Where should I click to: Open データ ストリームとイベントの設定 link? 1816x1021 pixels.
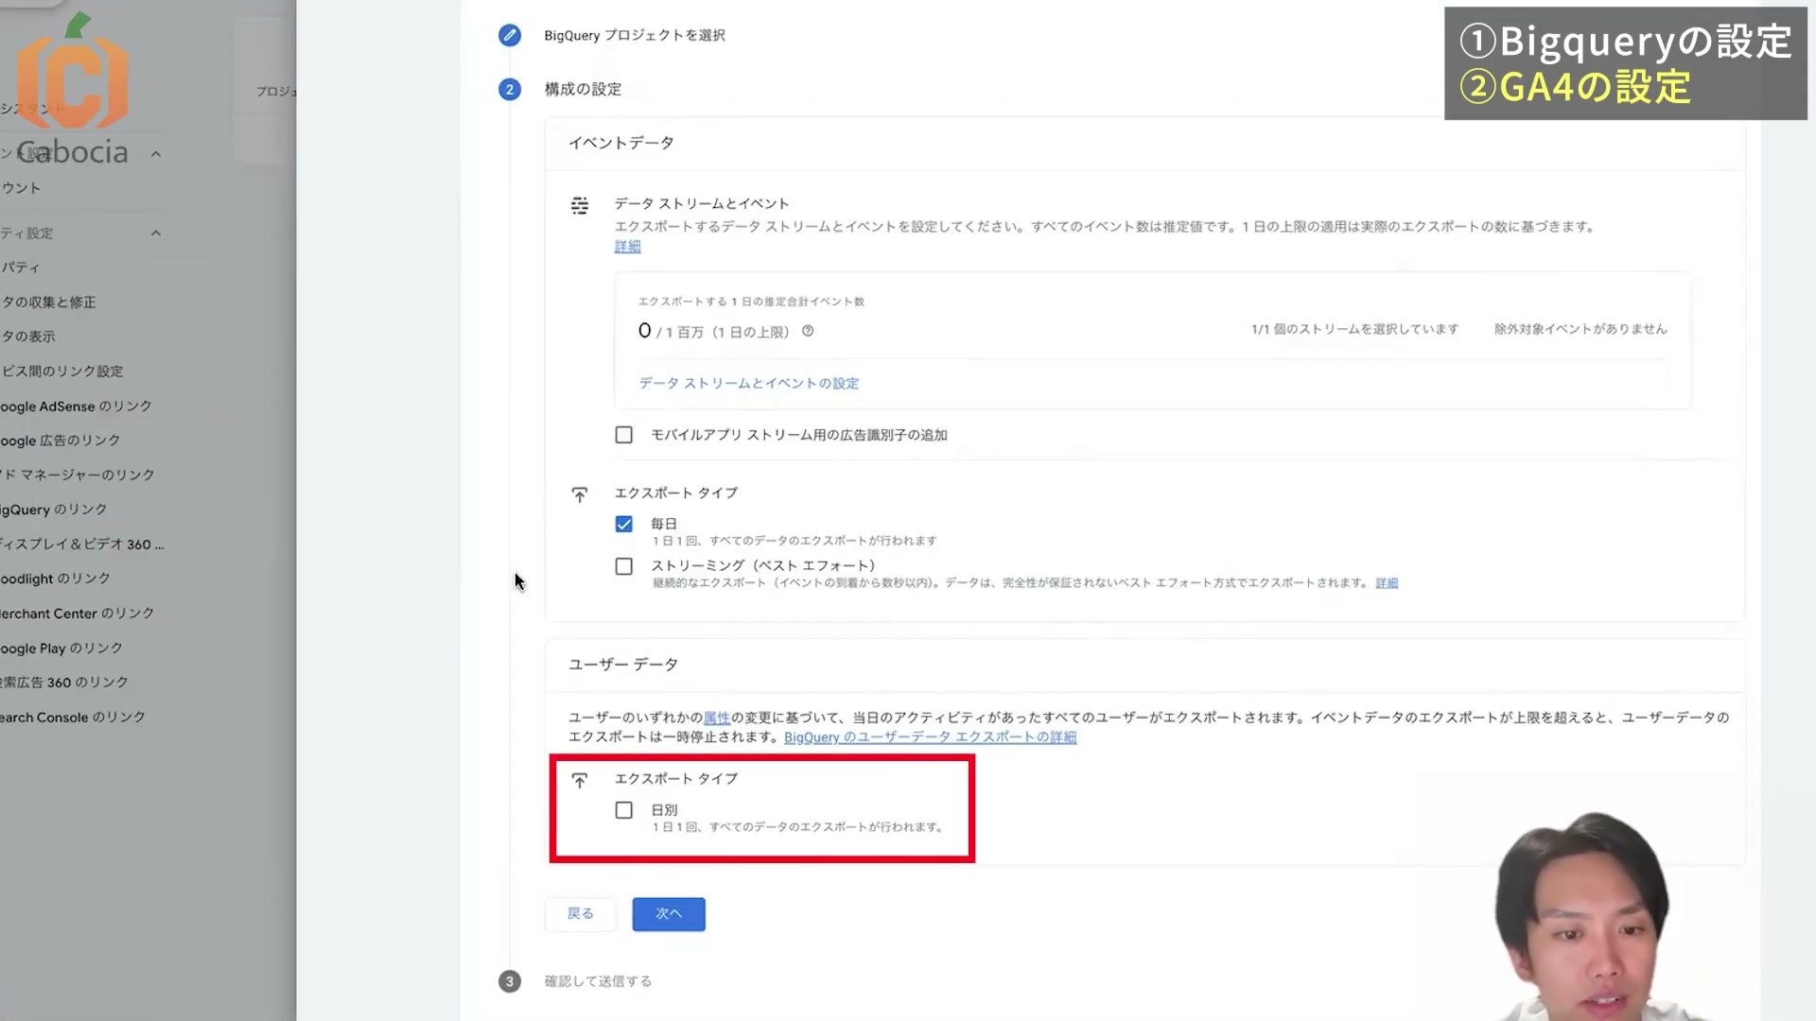(749, 383)
